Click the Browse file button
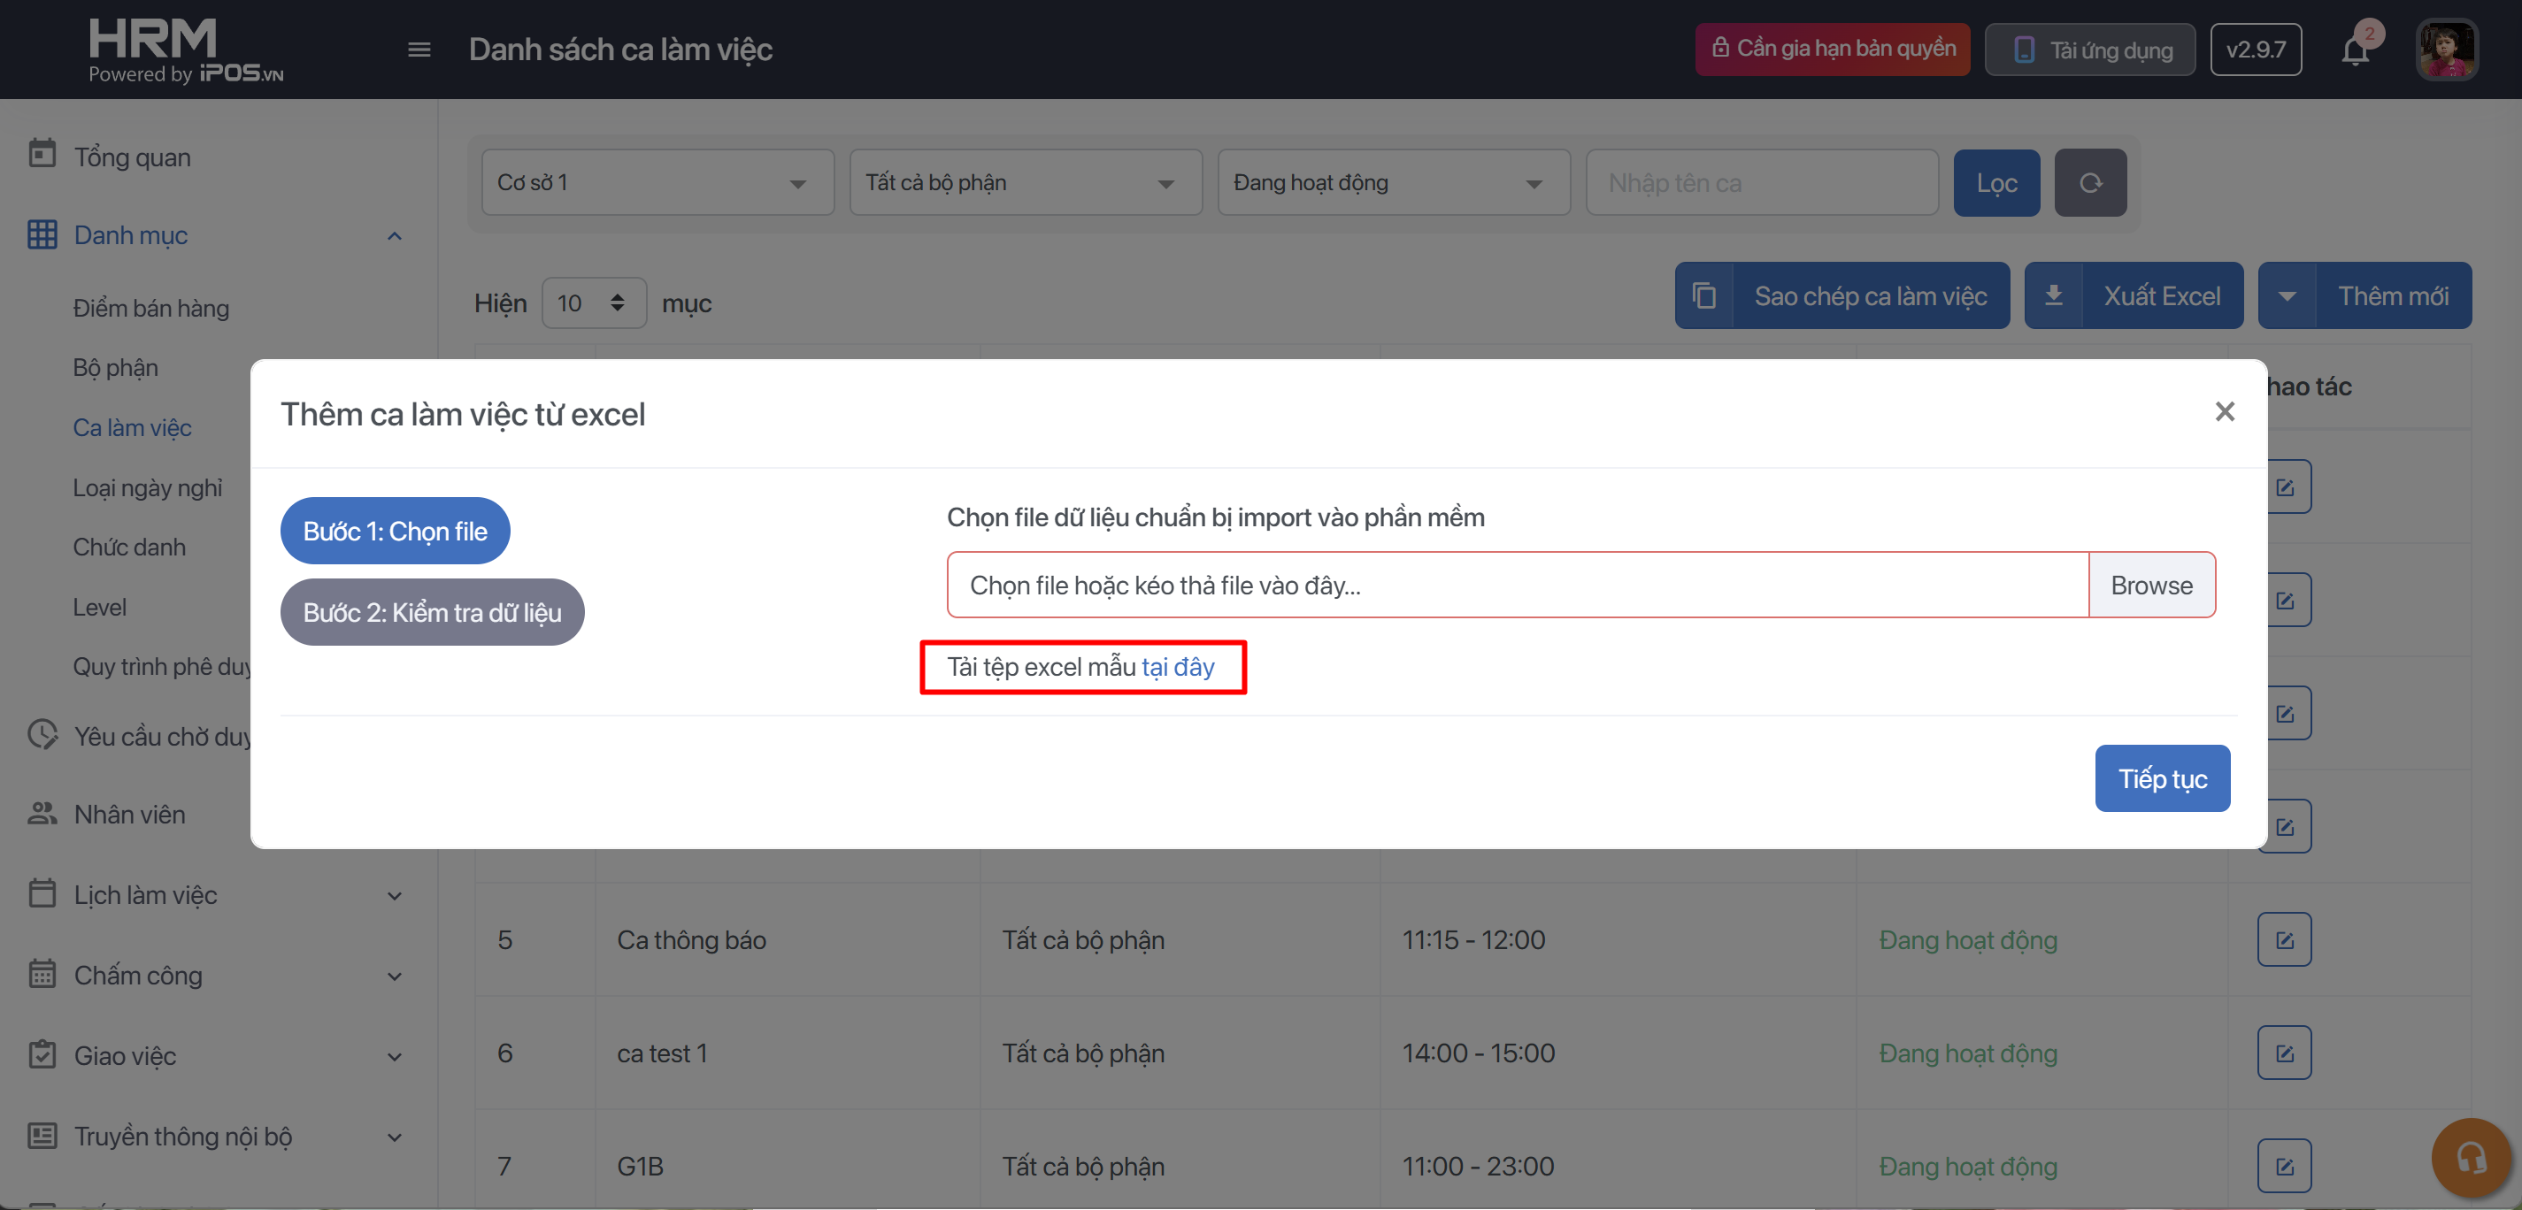 coord(2151,586)
